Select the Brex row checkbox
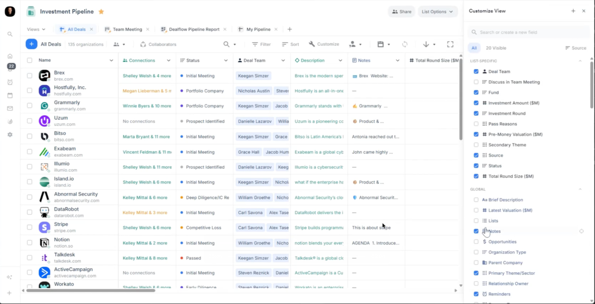 point(29,76)
